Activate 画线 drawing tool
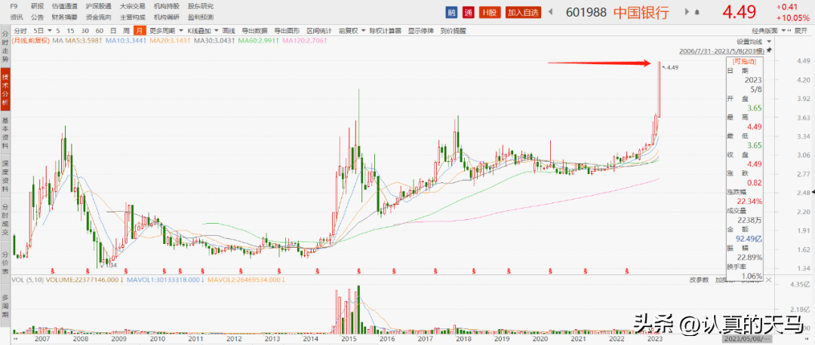This screenshot has width=815, height=345. (229, 31)
